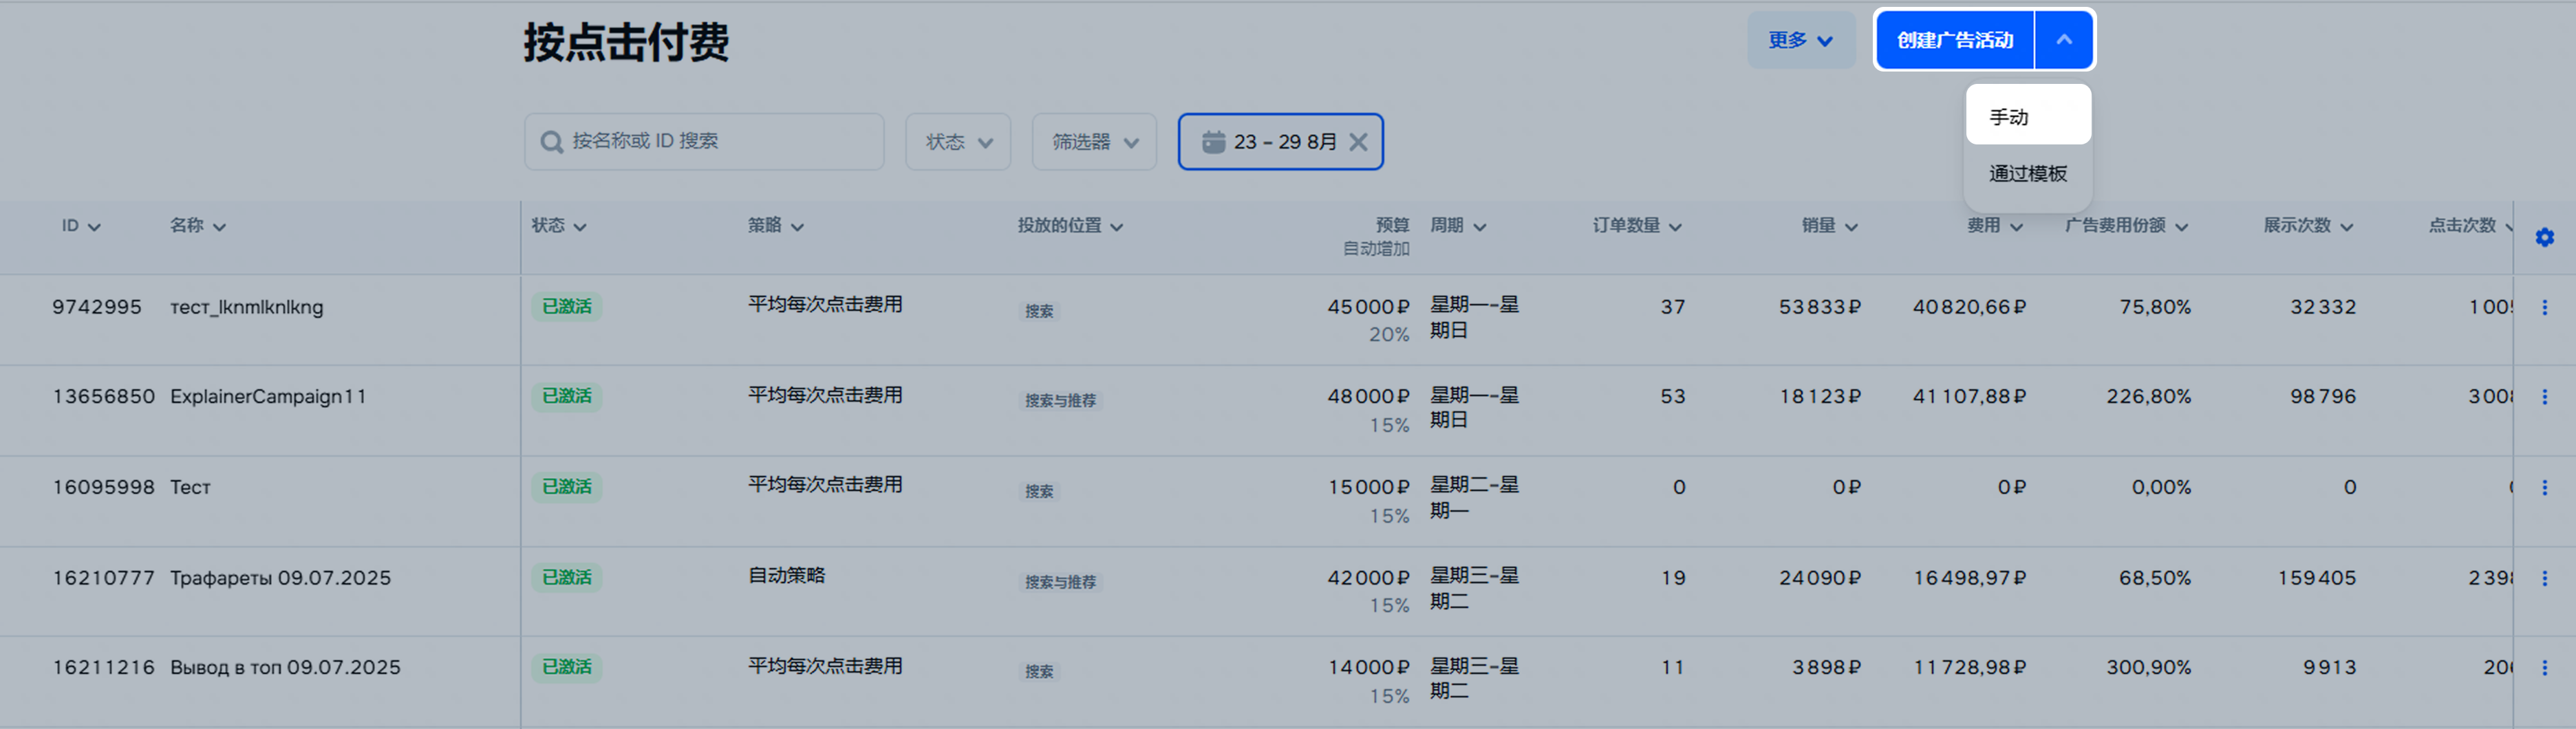Collapse the 创建广告活动 dropdown arrow
Image resolution: width=2576 pixels, height=729 pixels.
pos(2063,40)
